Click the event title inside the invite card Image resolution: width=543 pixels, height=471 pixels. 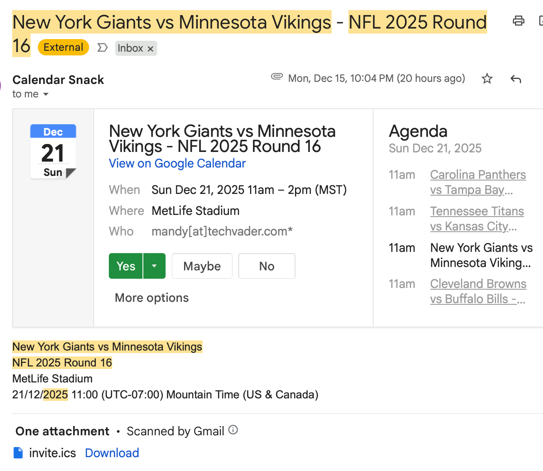(222, 139)
